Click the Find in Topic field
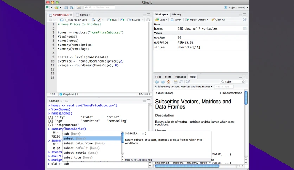Image resolution: width=294 pixels, height=170 pixels. tap(223, 87)
